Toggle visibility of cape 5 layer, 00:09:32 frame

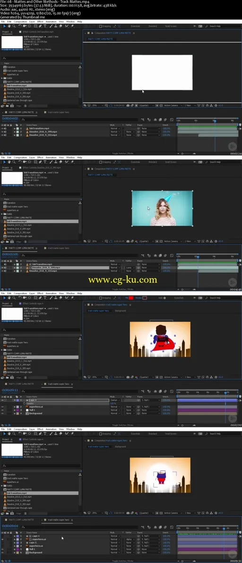click(x=2, y=543)
